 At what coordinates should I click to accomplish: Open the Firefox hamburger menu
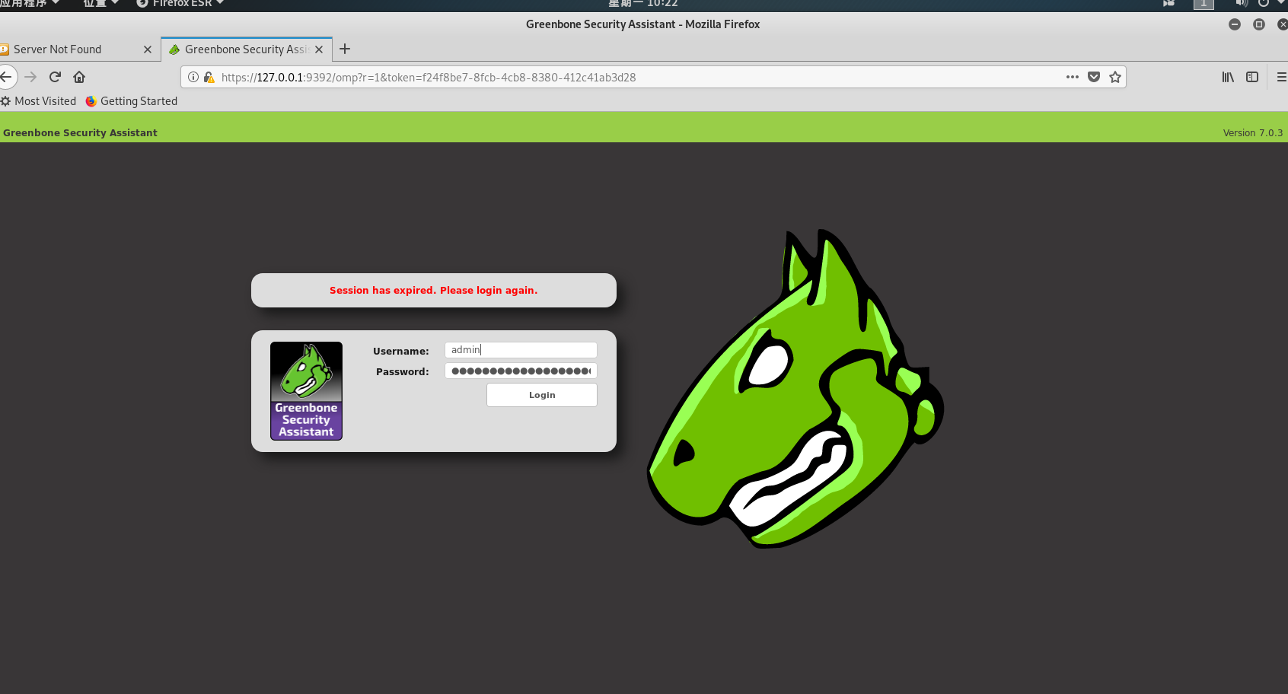(x=1281, y=77)
